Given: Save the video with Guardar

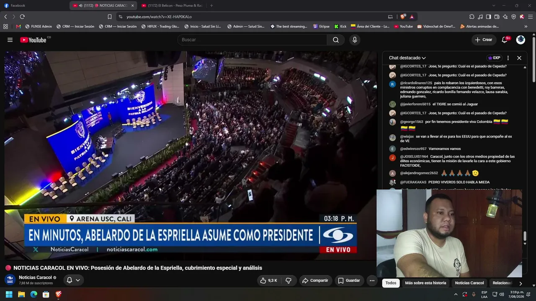Looking at the screenshot, I should pyautogui.click(x=349, y=281).
